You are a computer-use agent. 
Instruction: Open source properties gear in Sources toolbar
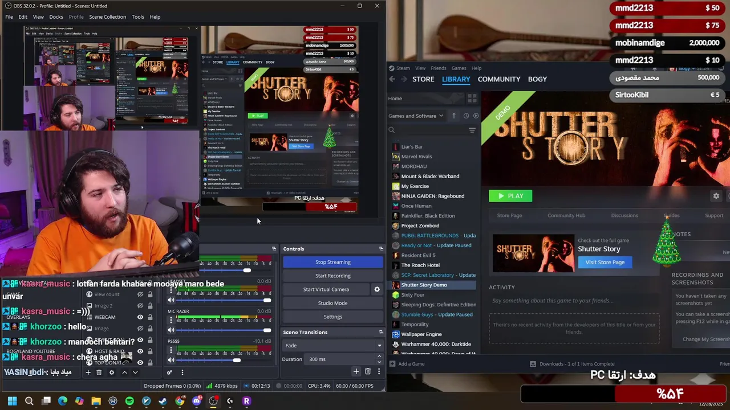(x=111, y=372)
